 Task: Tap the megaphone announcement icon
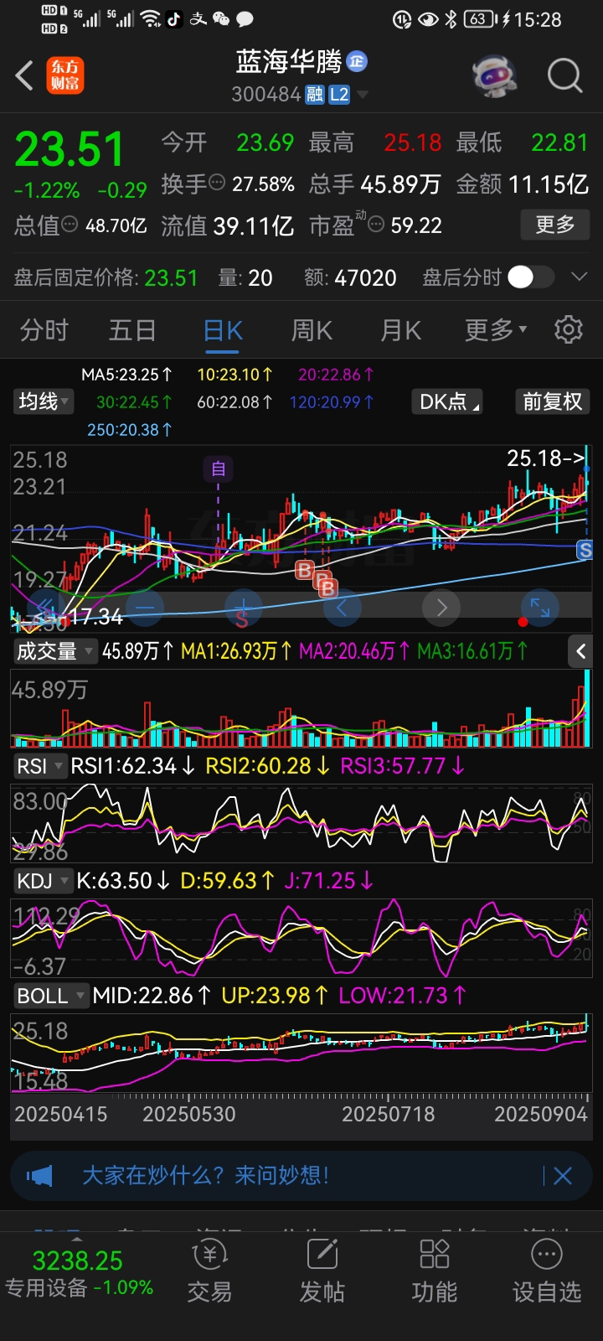coord(39,1176)
